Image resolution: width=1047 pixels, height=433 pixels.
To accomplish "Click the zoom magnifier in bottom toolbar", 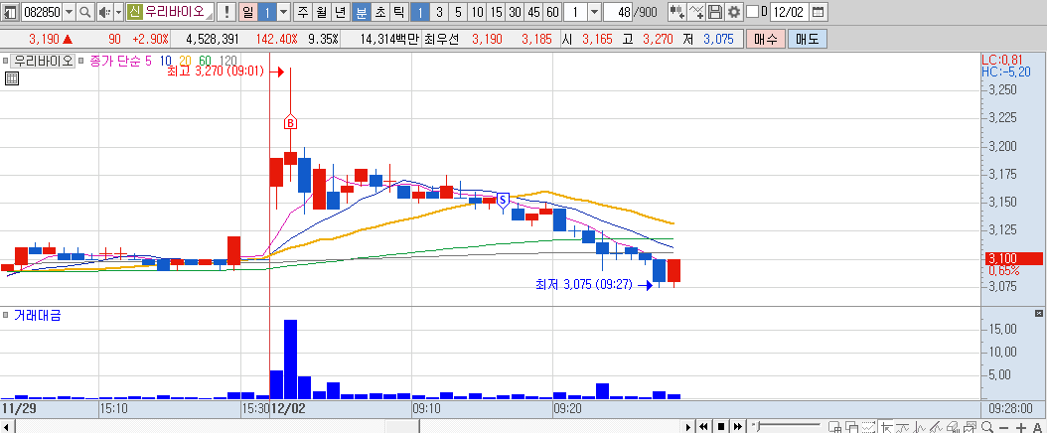I will tap(987, 427).
